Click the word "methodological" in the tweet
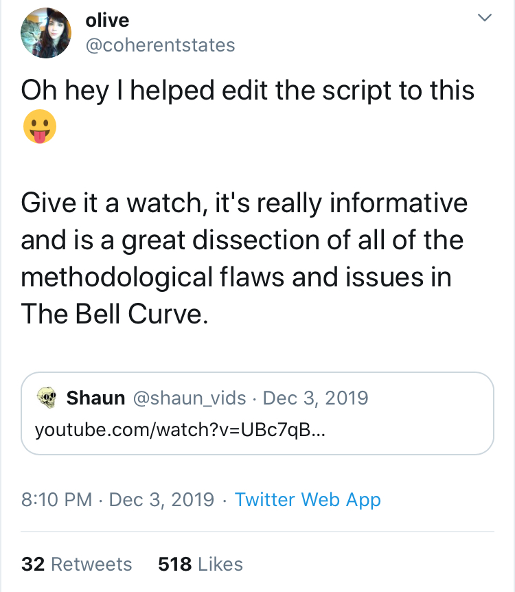Viewport: 515px width, 592px height. (117, 278)
